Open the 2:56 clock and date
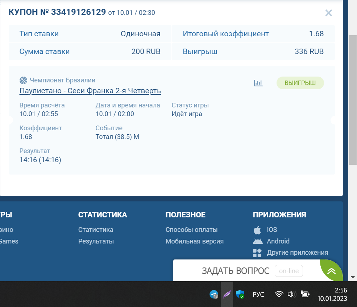The height and width of the screenshot is (307, 357). tap(332, 294)
